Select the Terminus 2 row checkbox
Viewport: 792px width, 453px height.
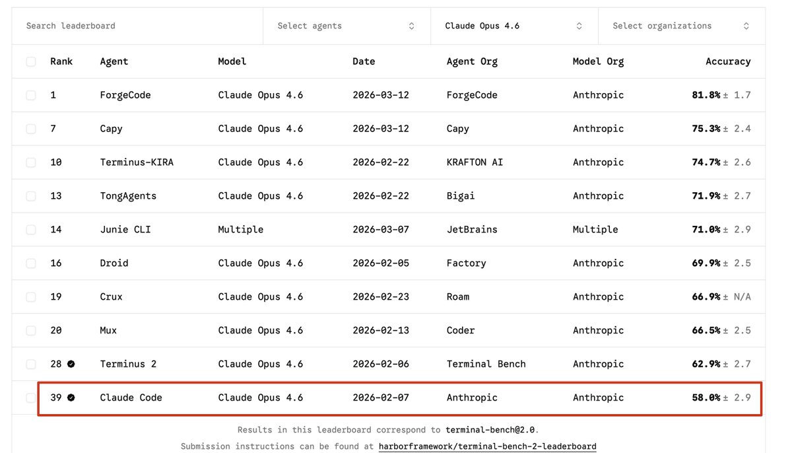[x=31, y=364]
